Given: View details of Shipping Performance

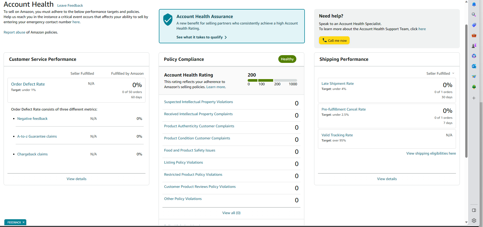Looking at the screenshot, I should click(387, 179).
